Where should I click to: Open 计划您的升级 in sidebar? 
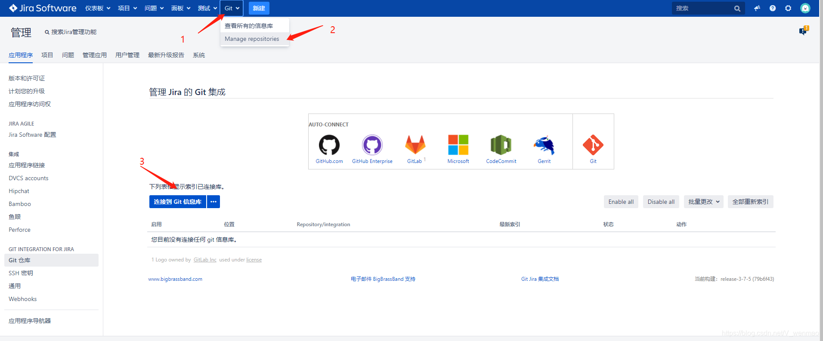[27, 91]
